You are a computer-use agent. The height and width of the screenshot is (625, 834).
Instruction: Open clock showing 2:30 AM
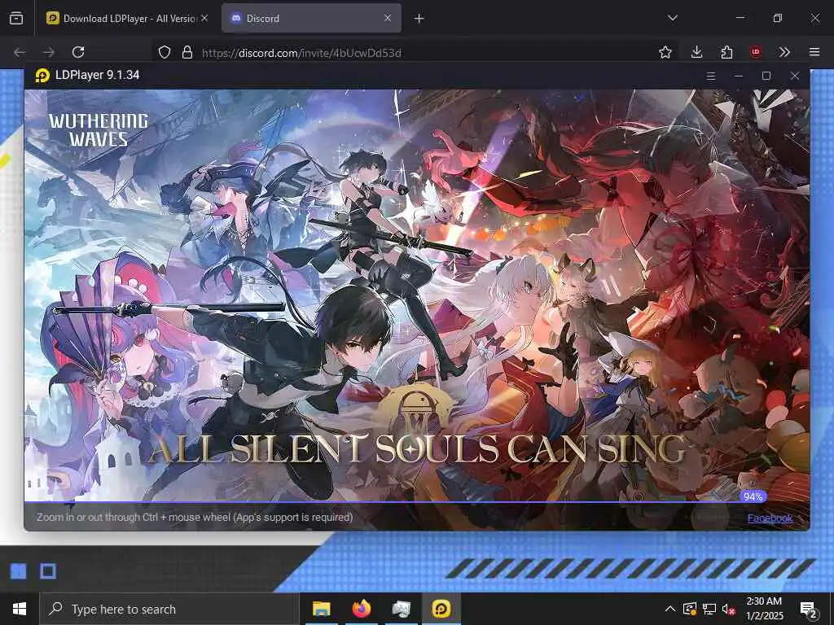(x=764, y=609)
